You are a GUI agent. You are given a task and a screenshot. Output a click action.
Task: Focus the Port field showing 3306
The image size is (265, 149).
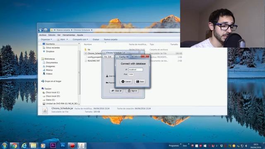[131, 74]
